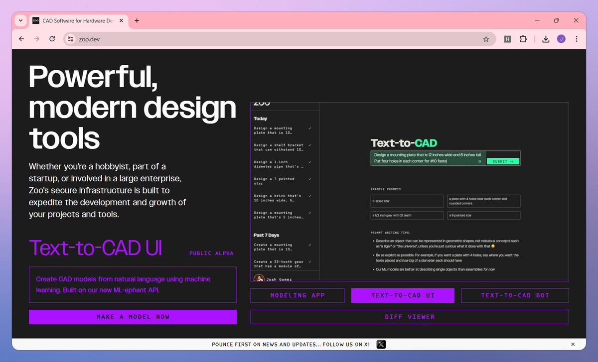Click the 'Today' section heading
Viewport: 598px width, 362px height.
click(260, 119)
